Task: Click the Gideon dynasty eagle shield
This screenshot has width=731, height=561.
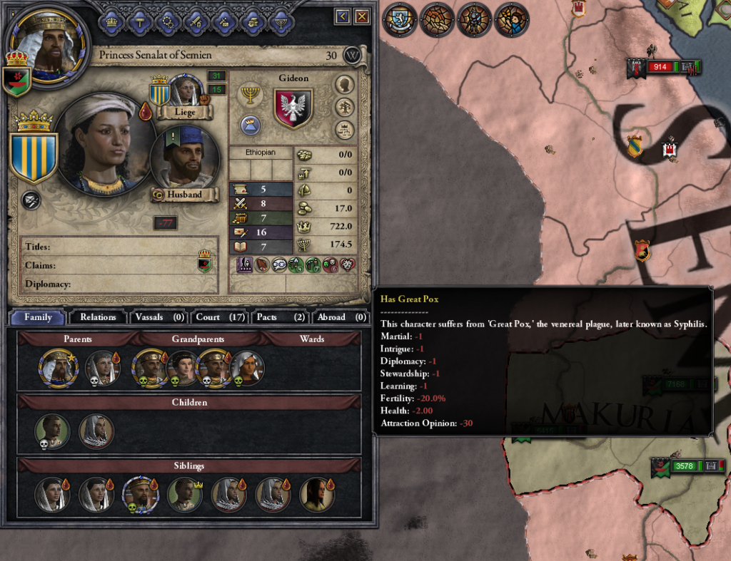Action: coord(293,108)
